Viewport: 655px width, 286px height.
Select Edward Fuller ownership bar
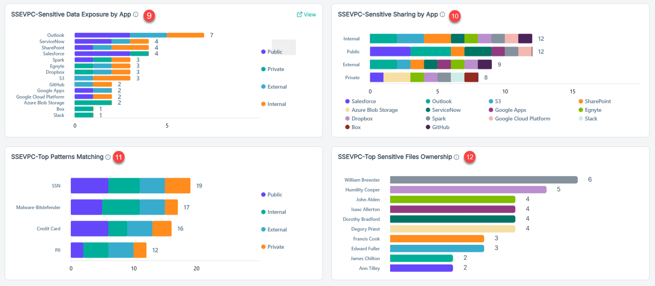pos(437,248)
